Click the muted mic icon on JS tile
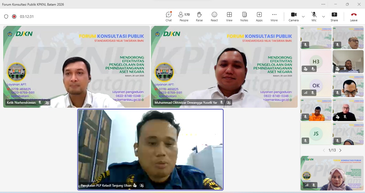This screenshot has width=365, height=193. coord(306,140)
